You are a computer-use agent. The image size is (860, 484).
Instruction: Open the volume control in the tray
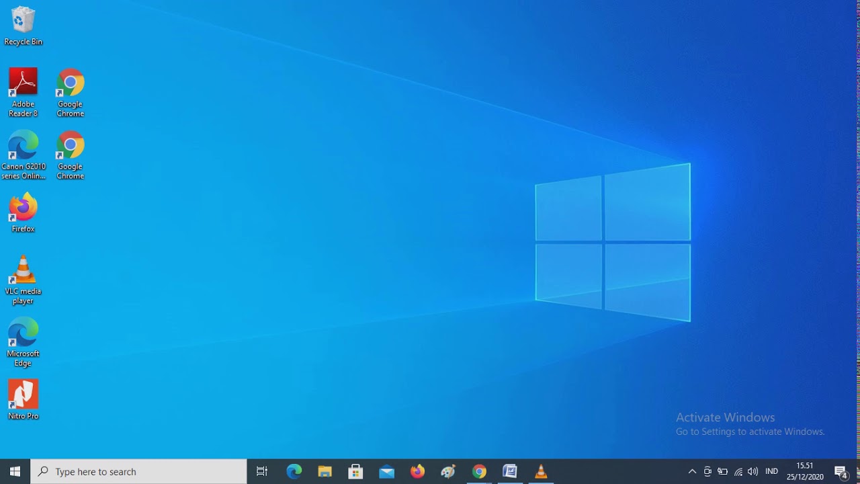tap(752, 471)
